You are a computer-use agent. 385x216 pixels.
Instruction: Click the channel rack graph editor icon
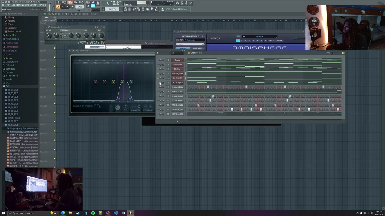click(343, 53)
